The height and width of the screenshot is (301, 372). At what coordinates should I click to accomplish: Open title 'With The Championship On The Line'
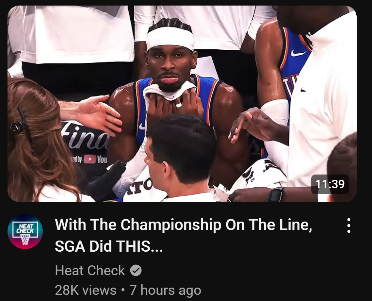click(184, 225)
